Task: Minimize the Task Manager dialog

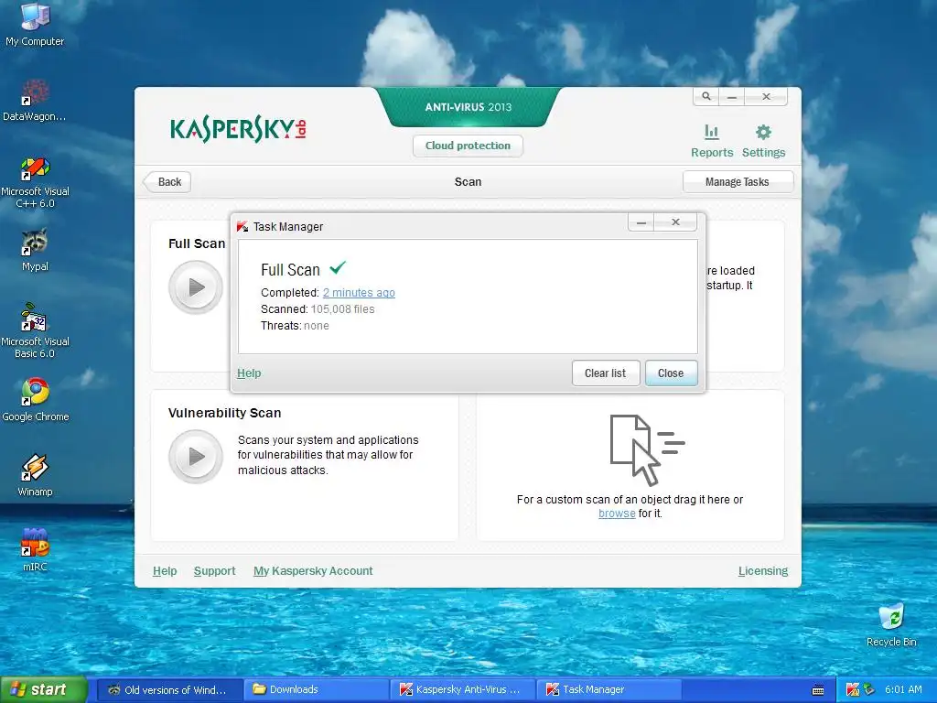Action: [641, 222]
